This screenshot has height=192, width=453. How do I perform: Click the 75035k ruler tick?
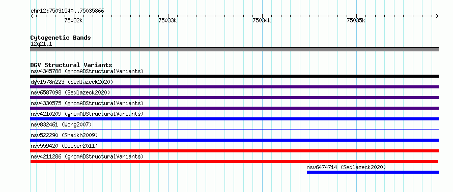click(356, 20)
